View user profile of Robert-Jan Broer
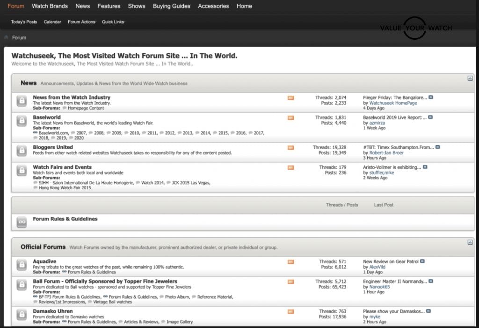 [x=386, y=153]
